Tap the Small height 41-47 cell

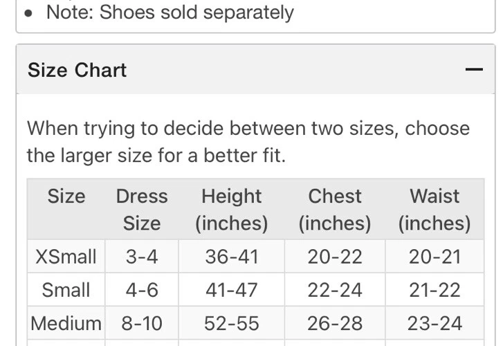pos(231,290)
